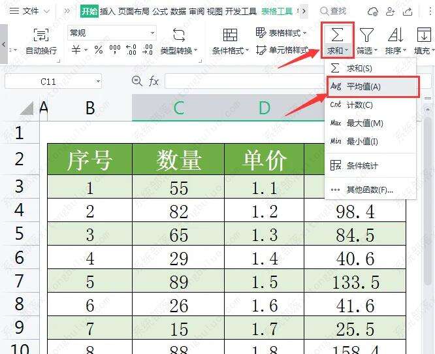
Task: Click the 数量 header cell
Action: (178, 159)
